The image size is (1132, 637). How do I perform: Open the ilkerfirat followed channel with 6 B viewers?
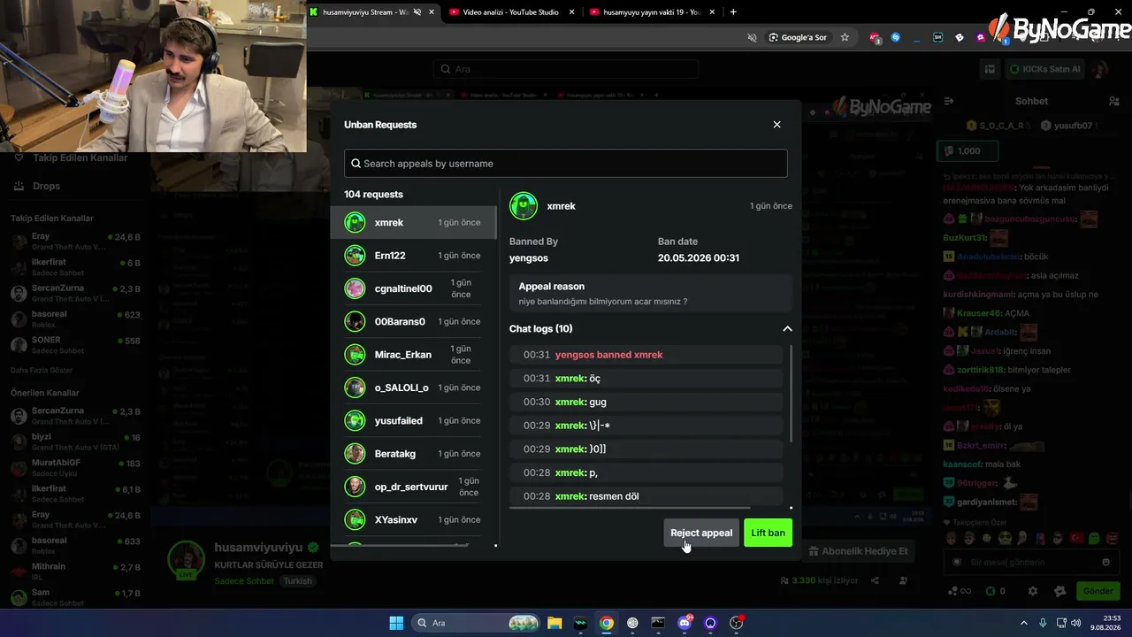point(75,267)
